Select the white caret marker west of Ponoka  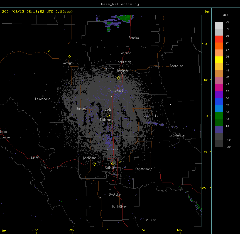coord(102,41)
